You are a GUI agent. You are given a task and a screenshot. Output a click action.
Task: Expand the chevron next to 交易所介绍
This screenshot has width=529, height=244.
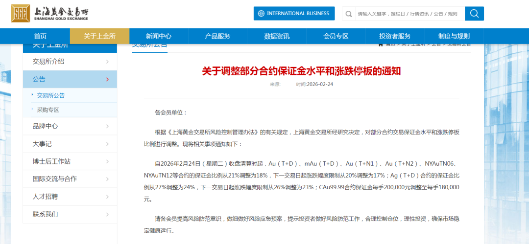pyautogui.click(x=107, y=62)
